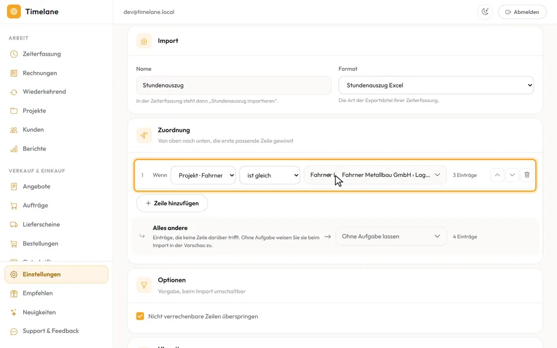Screen dimensions: 557x348
Task: Click the Name input field Stundenauszug
Action: point(234,85)
